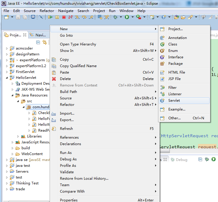Expand the FirstServlet project
Viewport: 218px width, 202px height.
7,72
